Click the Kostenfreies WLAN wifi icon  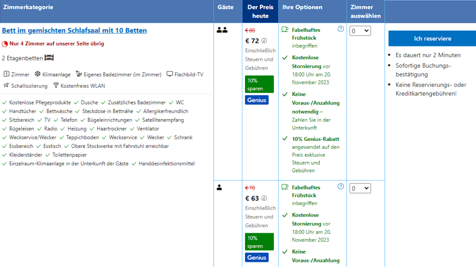[56, 85]
